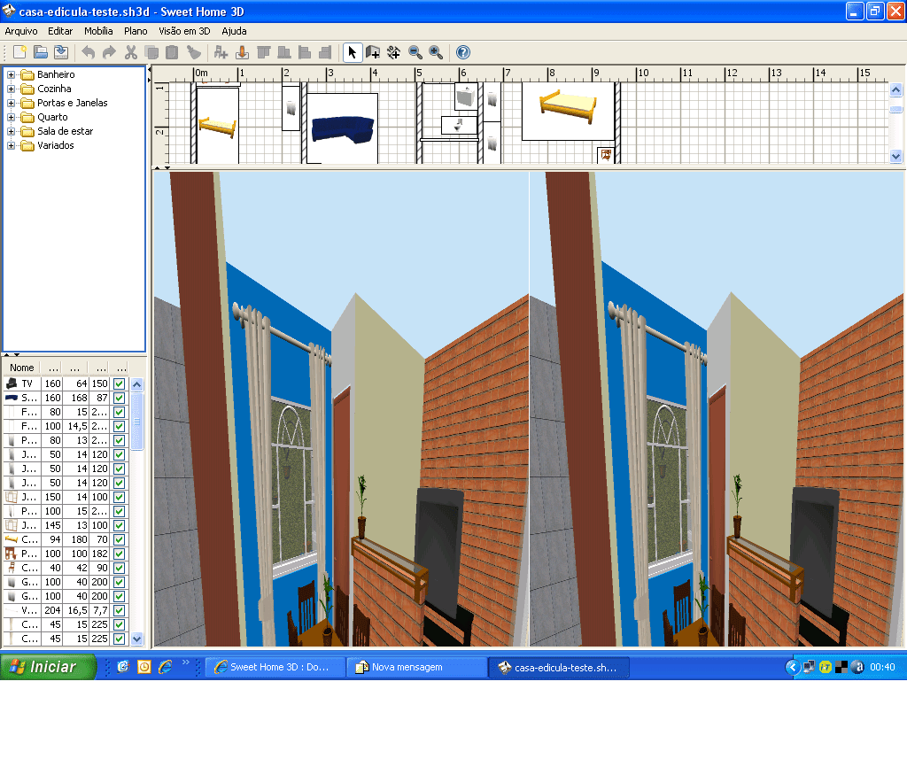Click the Import furniture icon with the orange arrow
The height and width of the screenshot is (759, 907).
click(242, 52)
